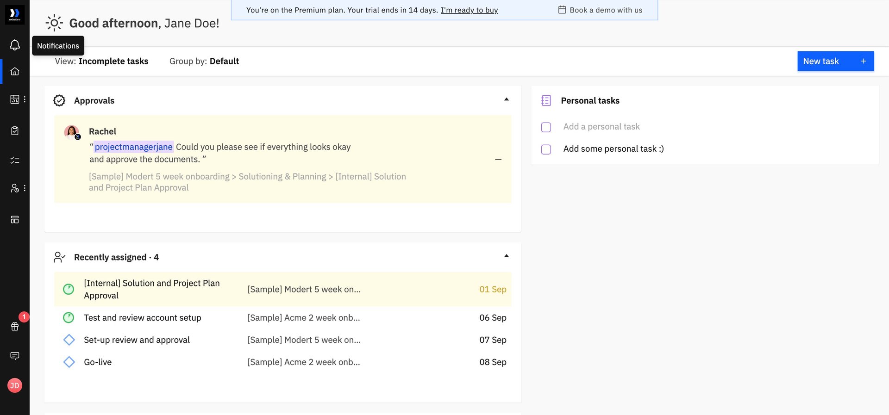The image size is (889, 415).
Task: Open the Notifications bell icon
Action: pyautogui.click(x=15, y=45)
